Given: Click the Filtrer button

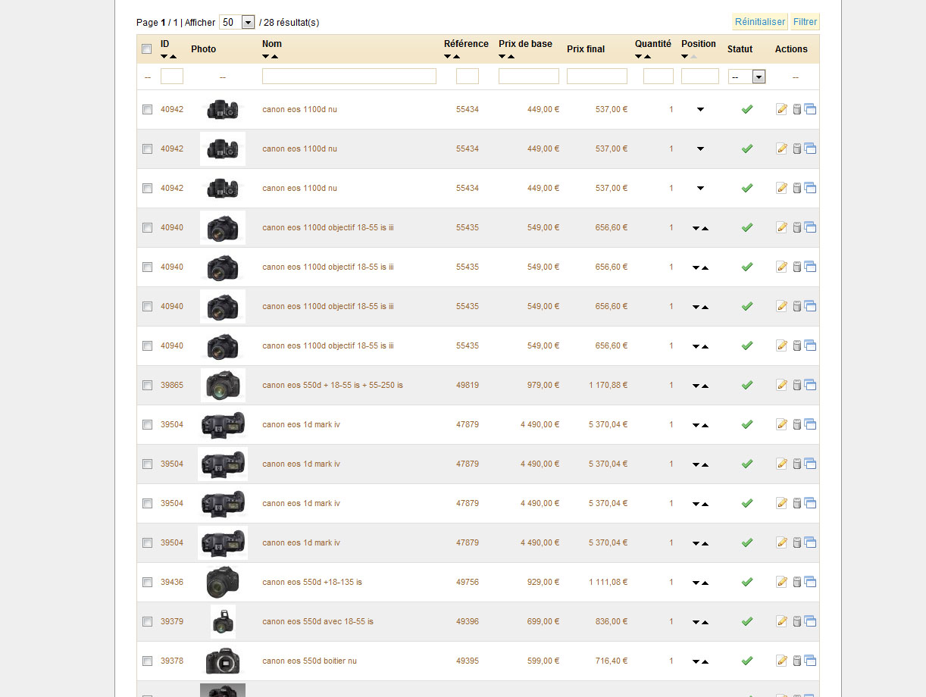Looking at the screenshot, I should point(805,22).
